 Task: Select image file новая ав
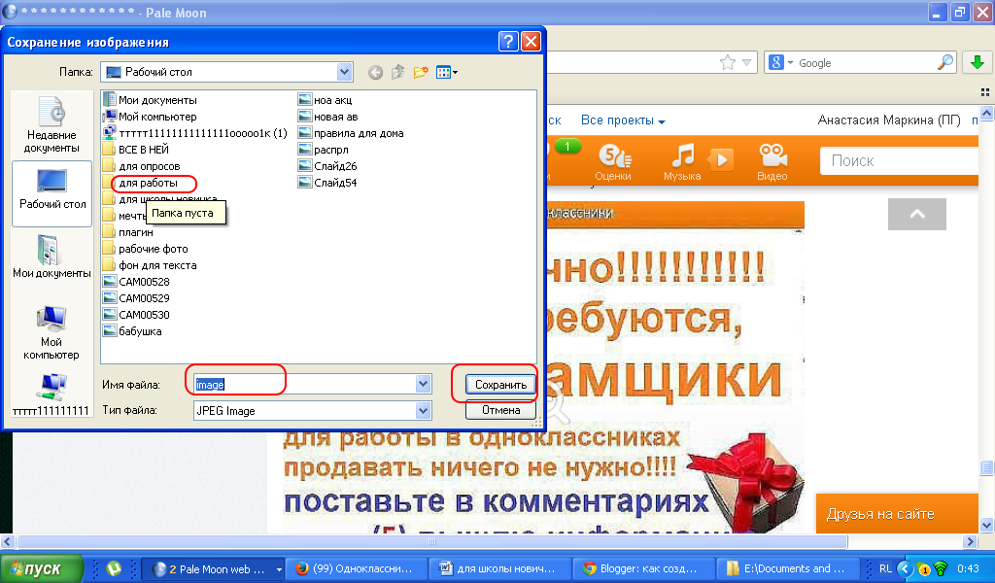(328, 116)
